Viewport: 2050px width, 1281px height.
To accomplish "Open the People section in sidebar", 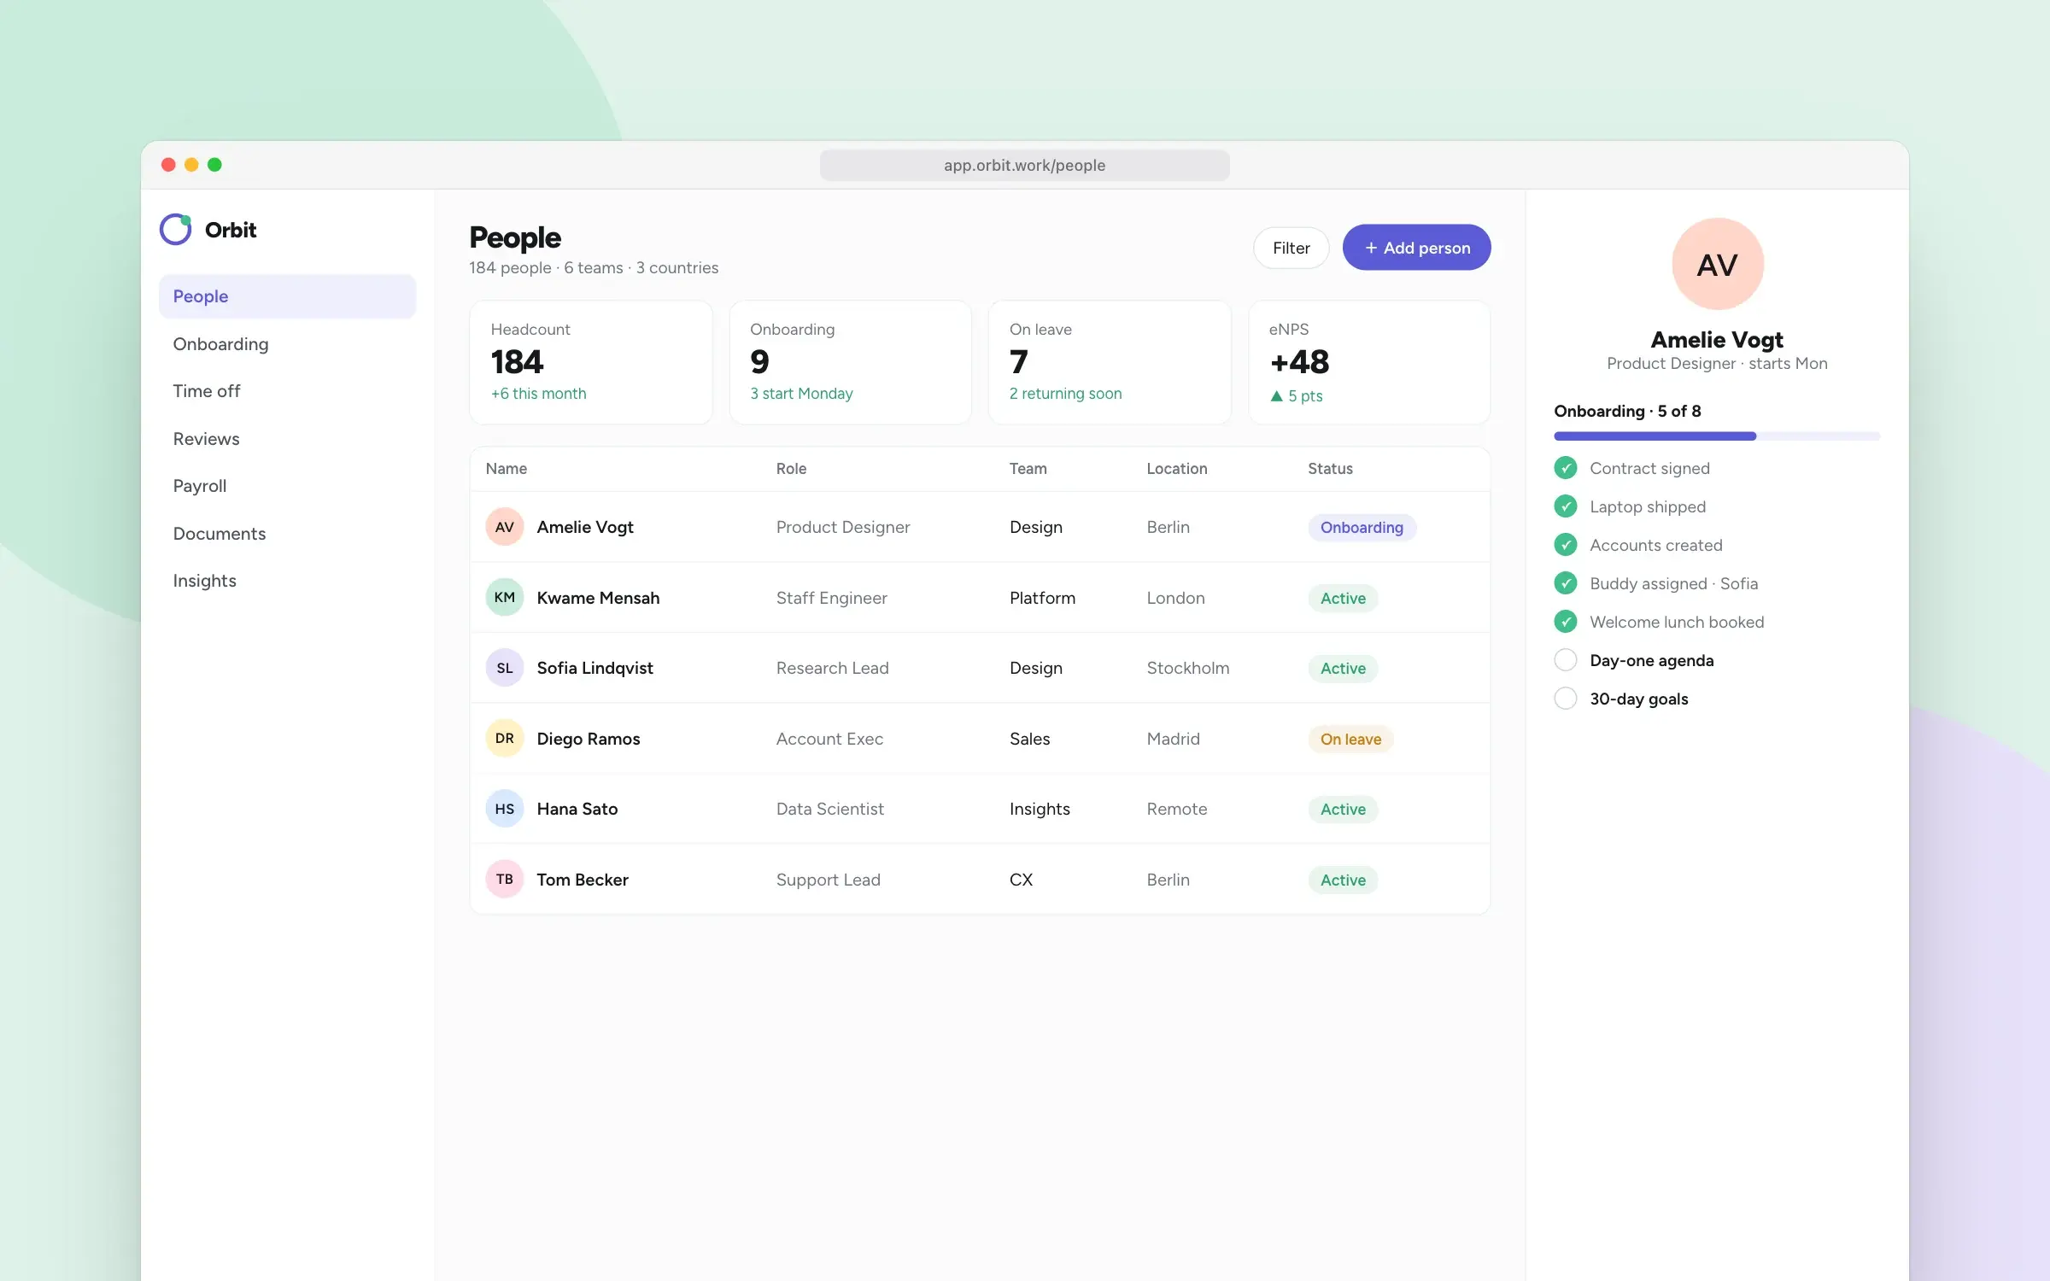I will click(287, 296).
